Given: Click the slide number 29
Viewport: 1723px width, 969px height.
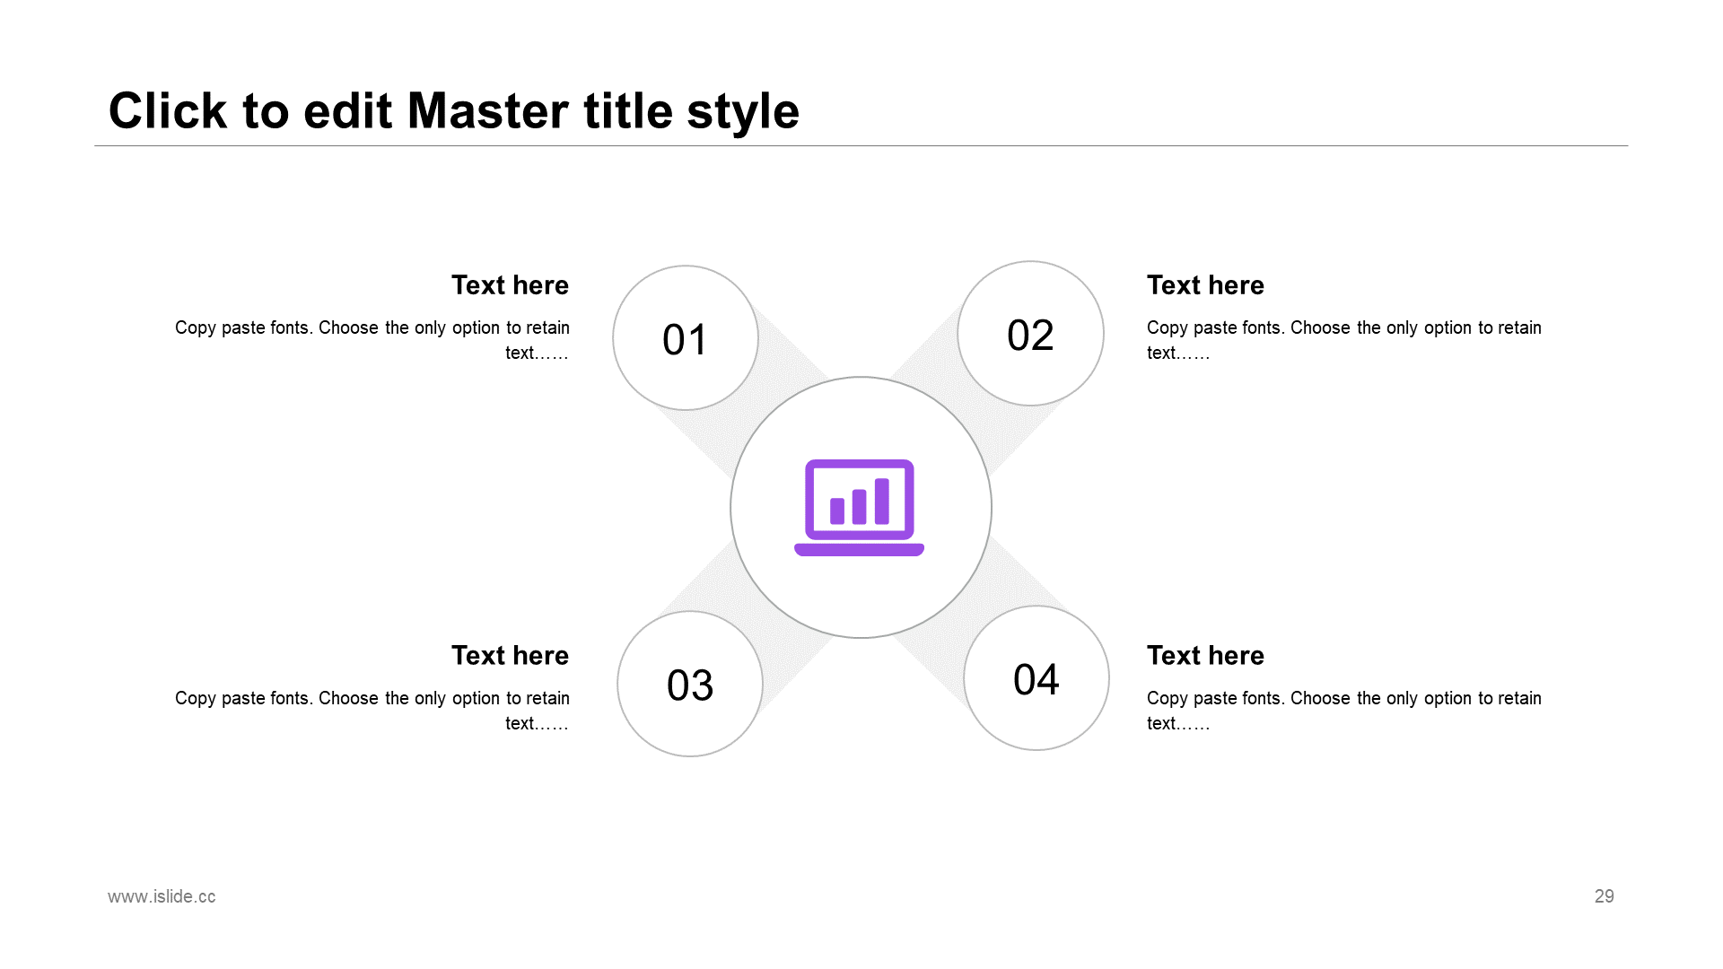Looking at the screenshot, I should (x=1604, y=896).
